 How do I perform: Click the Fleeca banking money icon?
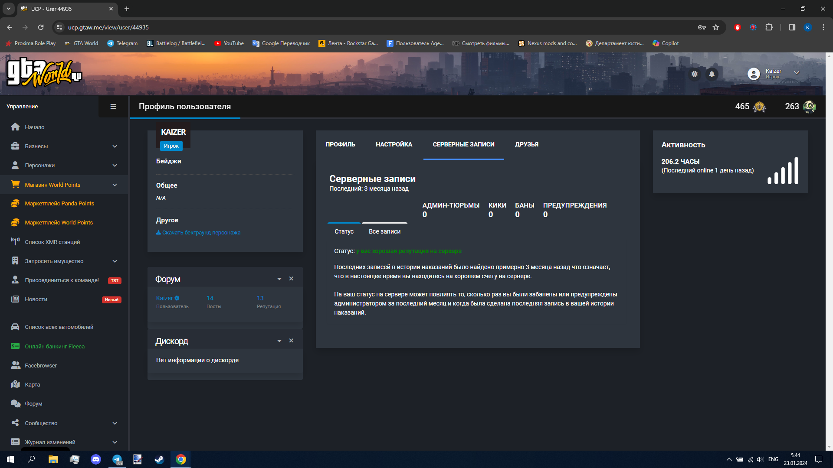(x=15, y=346)
